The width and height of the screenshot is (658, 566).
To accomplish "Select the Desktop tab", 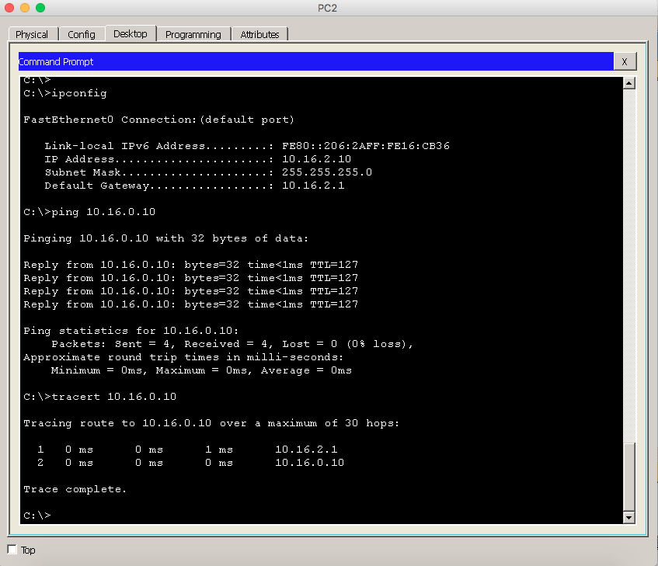I will [130, 34].
